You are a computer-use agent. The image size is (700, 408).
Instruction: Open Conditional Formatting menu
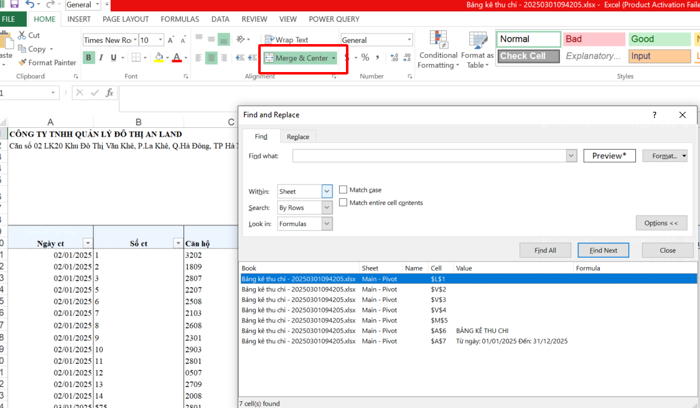pyautogui.click(x=438, y=50)
